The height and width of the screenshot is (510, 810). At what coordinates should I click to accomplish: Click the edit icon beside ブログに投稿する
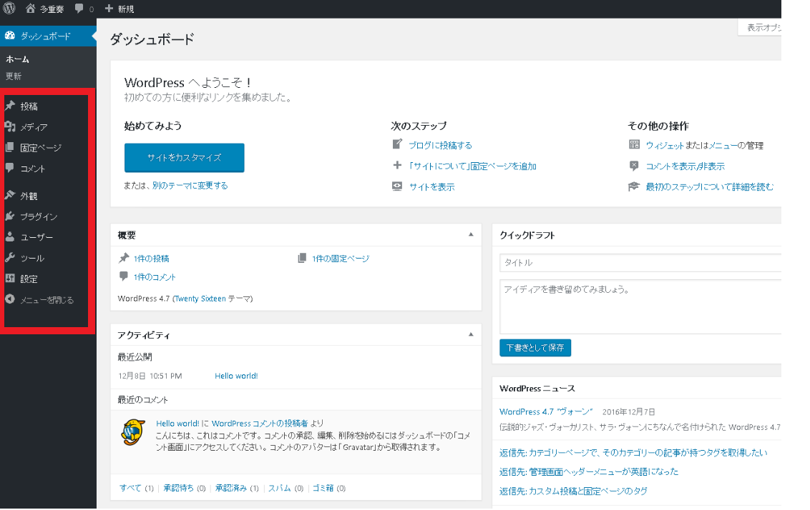(x=396, y=144)
